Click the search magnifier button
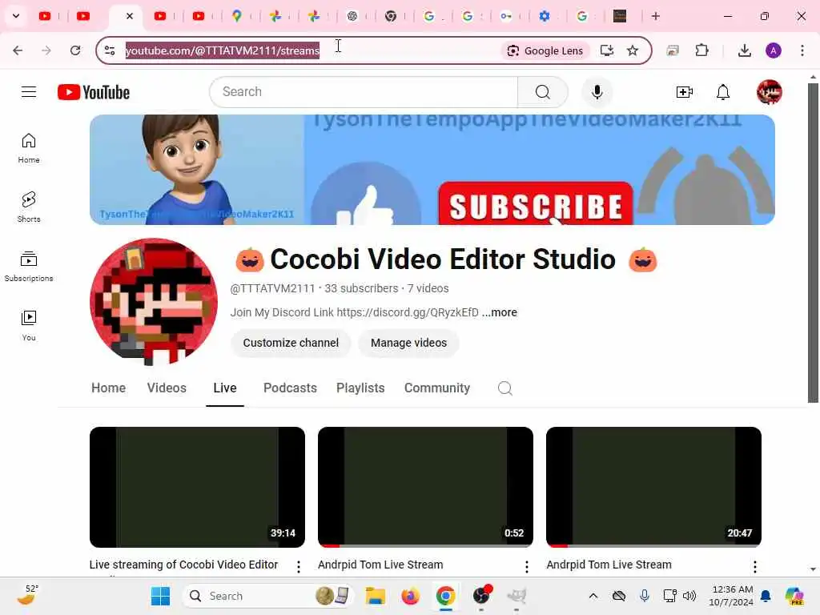Viewport: 820px width, 615px height. click(x=543, y=92)
